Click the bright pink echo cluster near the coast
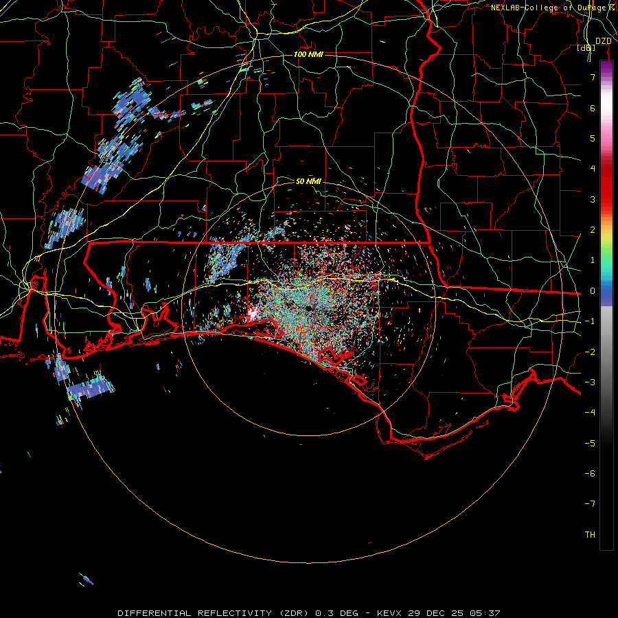 pos(252,314)
